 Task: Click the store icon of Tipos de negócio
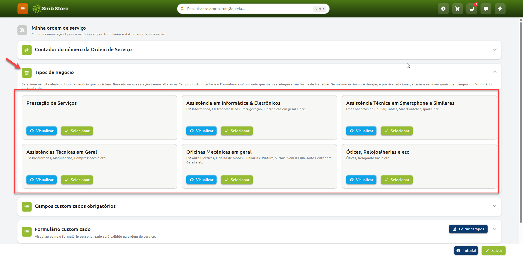tap(27, 73)
